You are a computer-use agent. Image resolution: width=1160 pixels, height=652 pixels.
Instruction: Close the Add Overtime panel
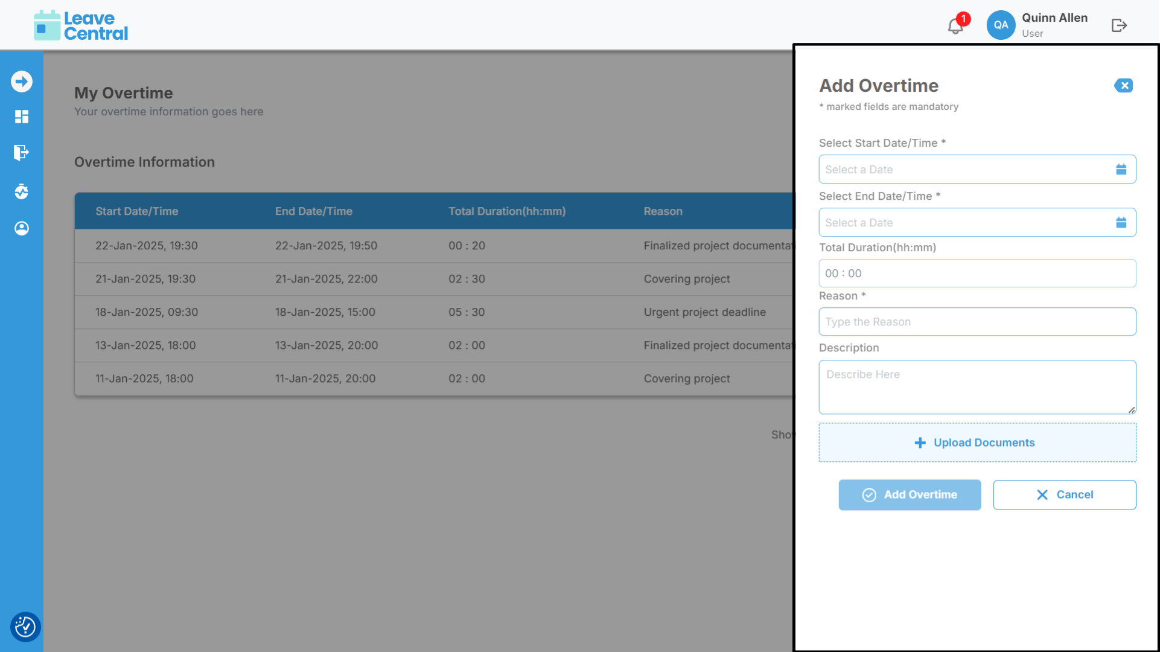click(1123, 86)
